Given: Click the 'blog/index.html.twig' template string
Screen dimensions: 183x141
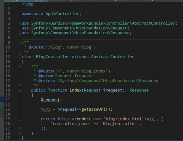Looking at the screenshot, I should point(130,119).
